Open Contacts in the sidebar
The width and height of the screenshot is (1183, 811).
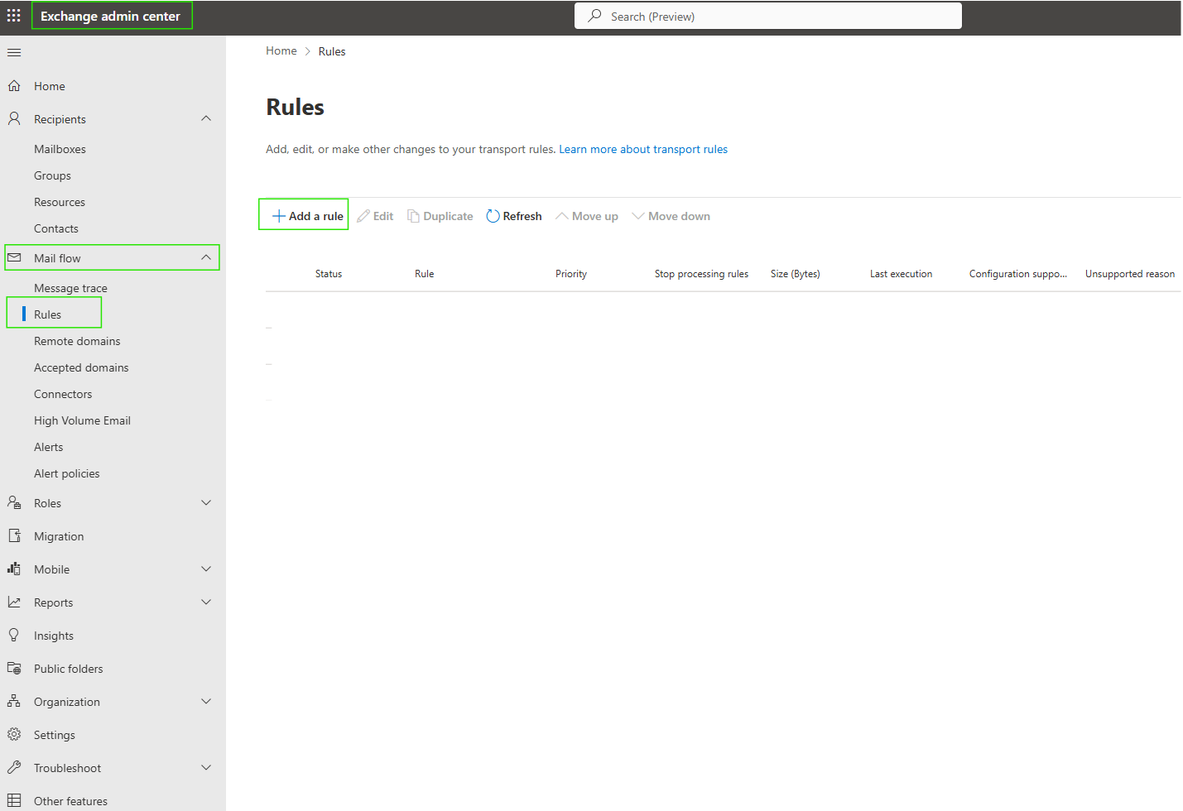point(56,228)
